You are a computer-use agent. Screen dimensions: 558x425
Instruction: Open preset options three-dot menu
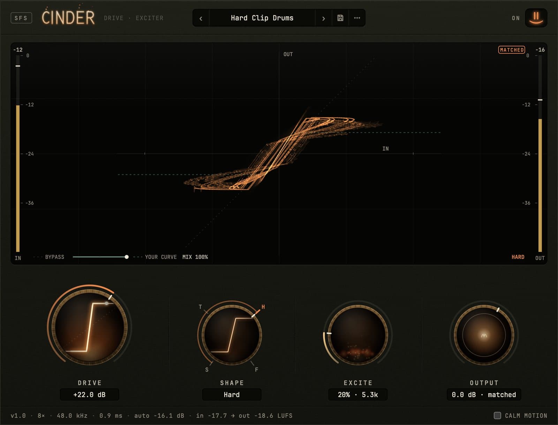tap(357, 18)
